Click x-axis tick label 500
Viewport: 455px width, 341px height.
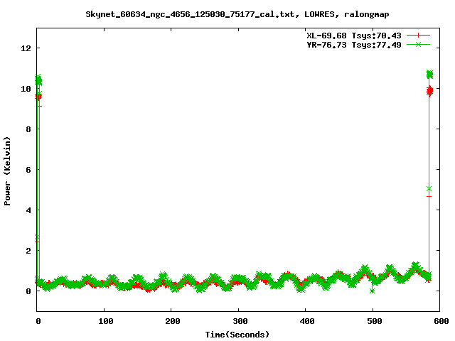pos(374,321)
